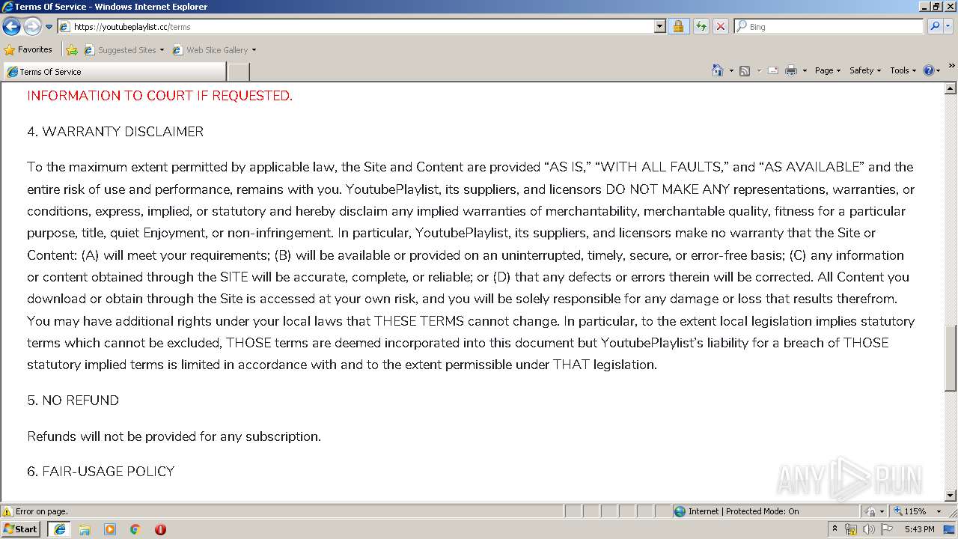Image resolution: width=958 pixels, height=539 pixels.
Task: Stop loading with the red X icon
Action: point(720,26)
